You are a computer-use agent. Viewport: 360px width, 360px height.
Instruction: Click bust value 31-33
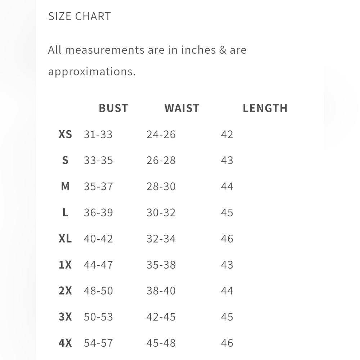[x=98, y=135]
